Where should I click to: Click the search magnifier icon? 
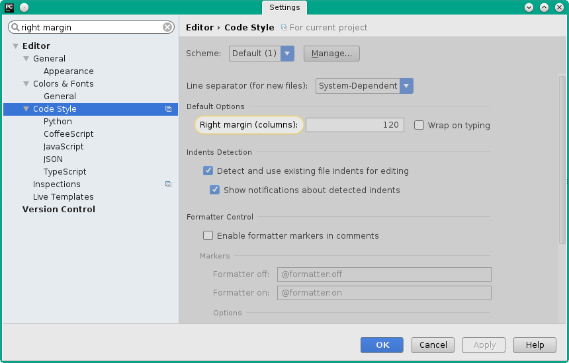coord(15,28)
